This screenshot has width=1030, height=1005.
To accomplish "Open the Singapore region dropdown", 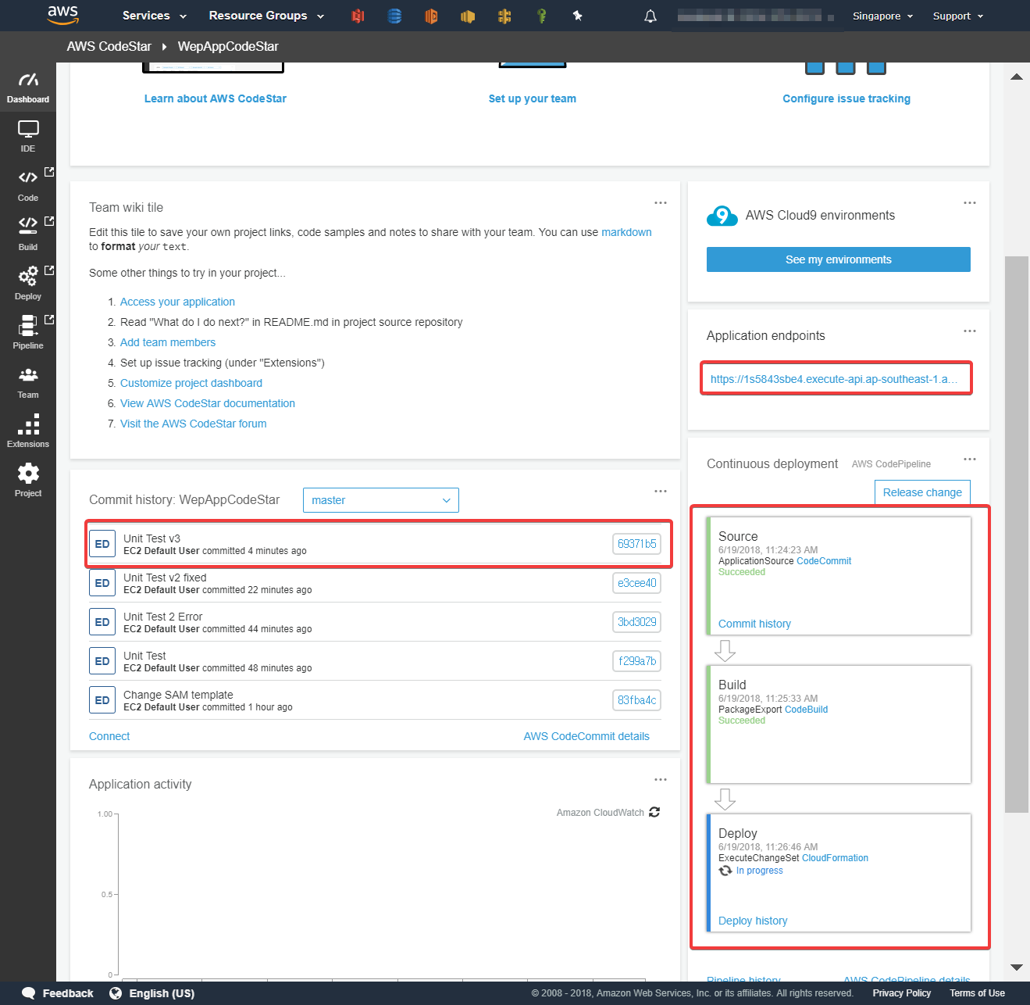I will click(x=882, y=16).
